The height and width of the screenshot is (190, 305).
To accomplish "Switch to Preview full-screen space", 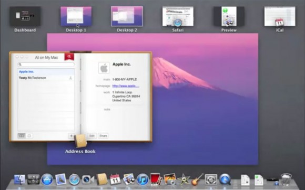I will pyautogui.click(x=229, y=16).
